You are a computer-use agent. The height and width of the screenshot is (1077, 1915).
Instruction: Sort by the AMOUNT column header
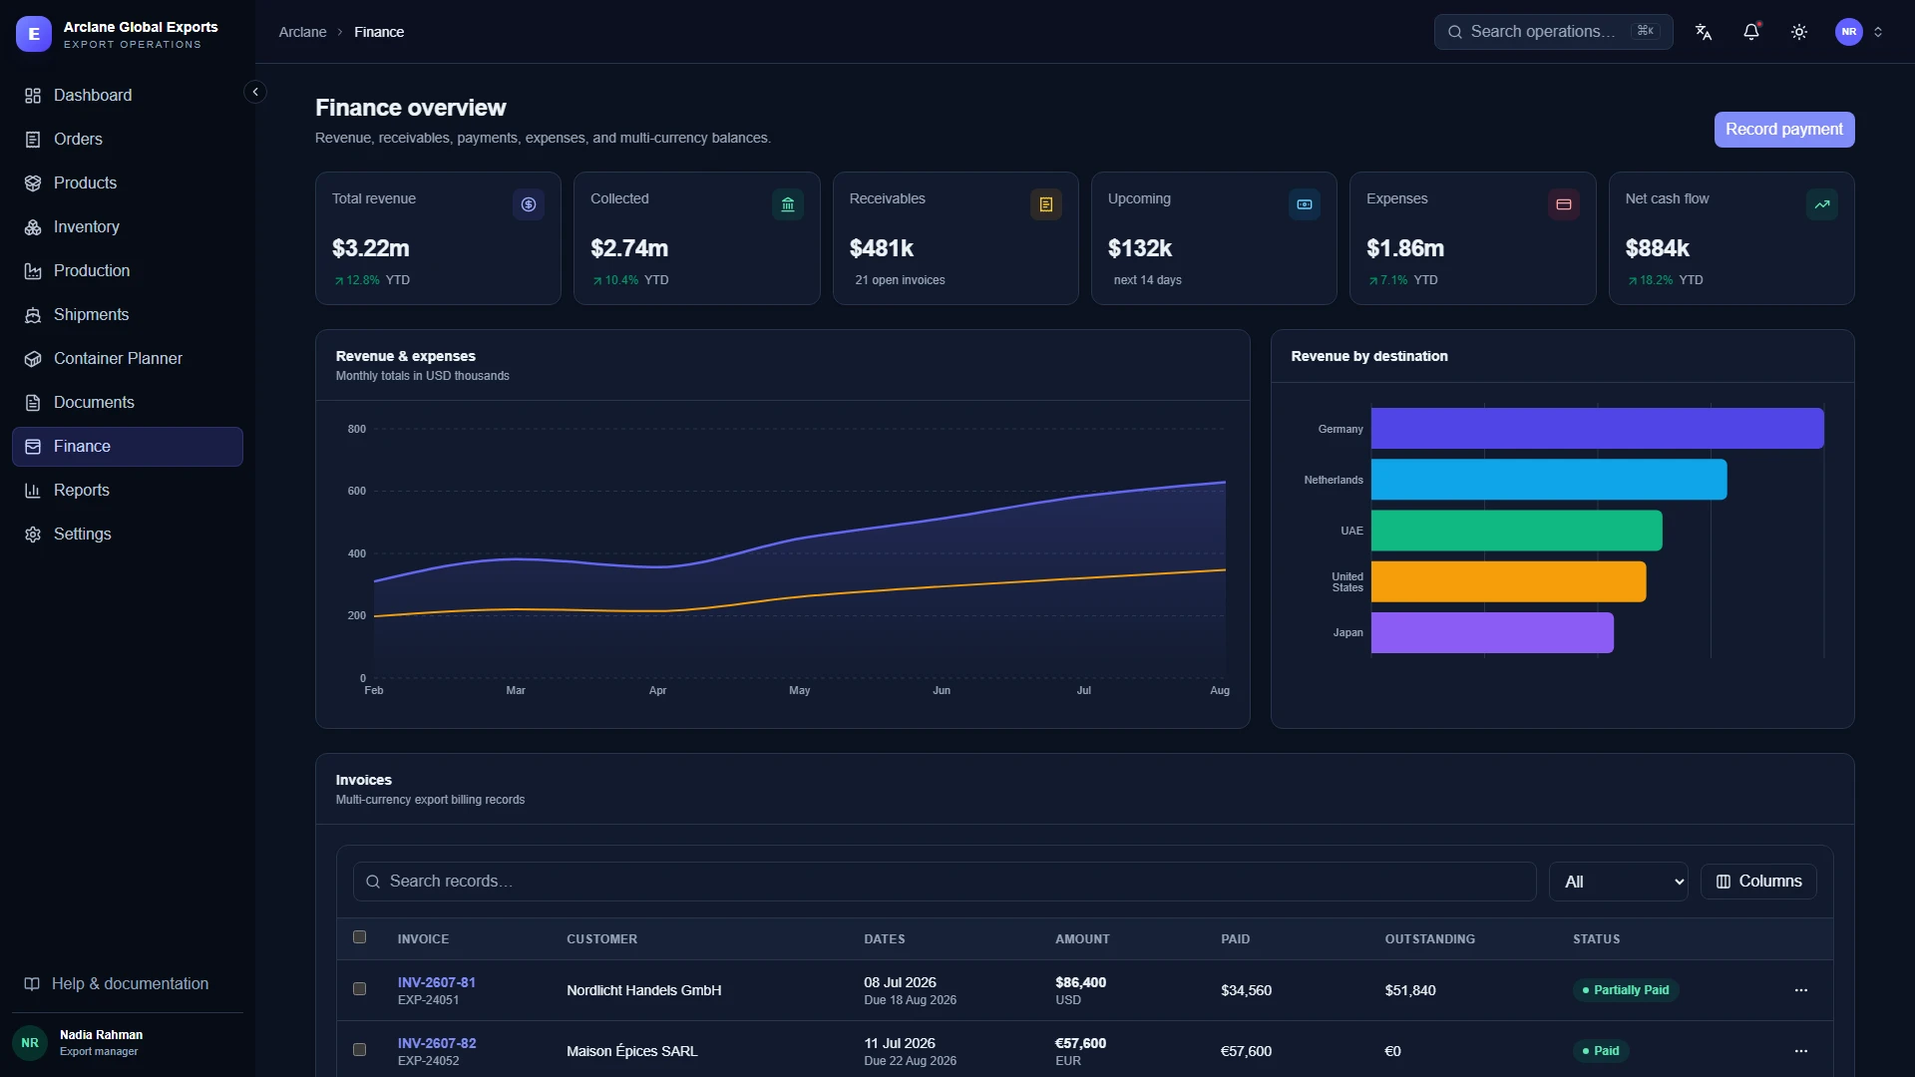[x=1082, y=939]
